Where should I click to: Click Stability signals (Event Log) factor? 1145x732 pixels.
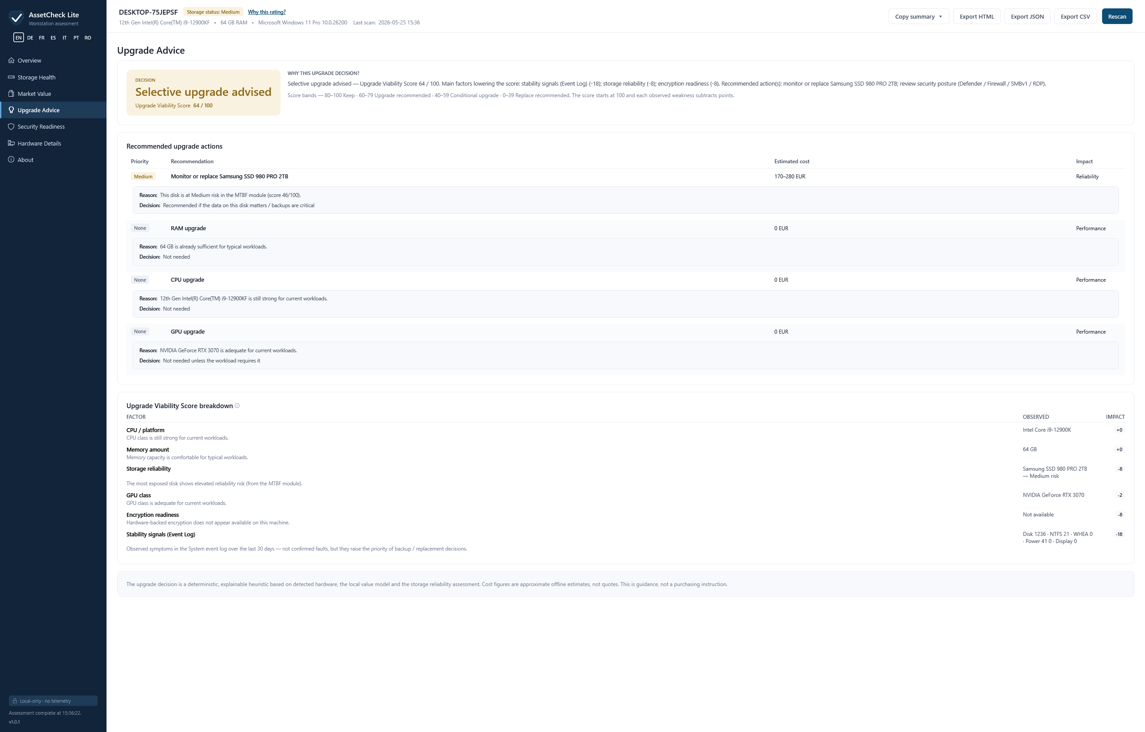click(x=161, y=534)
